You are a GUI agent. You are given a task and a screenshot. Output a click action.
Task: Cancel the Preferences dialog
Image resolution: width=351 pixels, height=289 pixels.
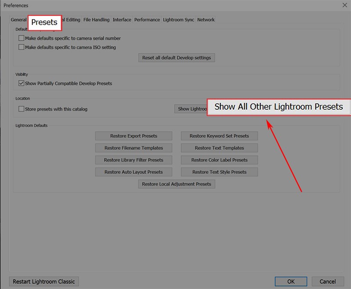(x=328, y=282)
